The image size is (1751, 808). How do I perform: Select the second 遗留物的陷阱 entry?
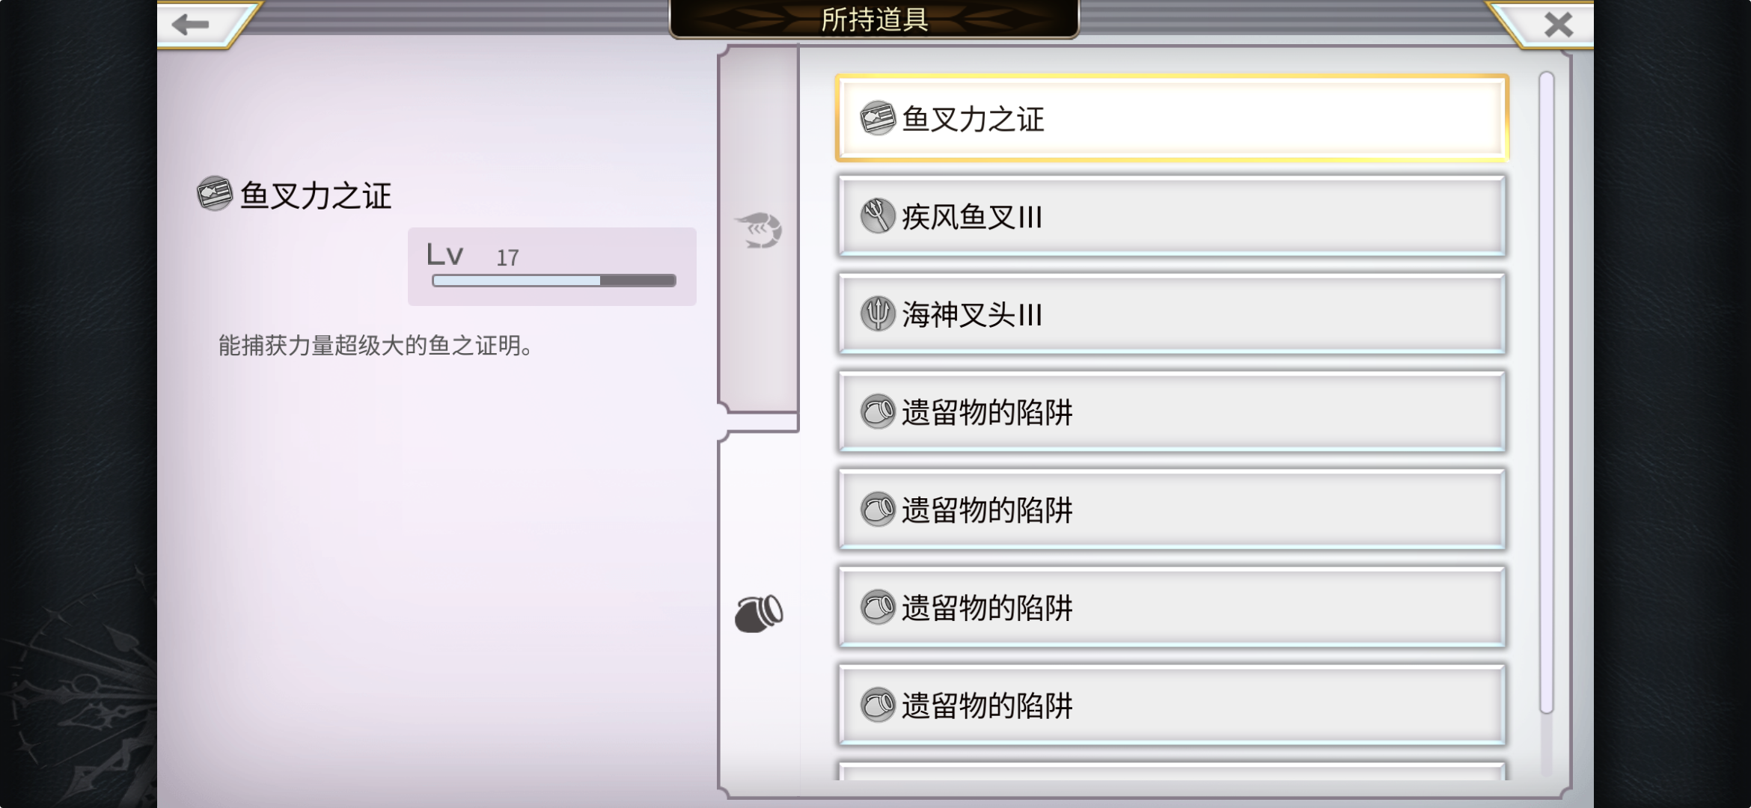coord(1172,509)
